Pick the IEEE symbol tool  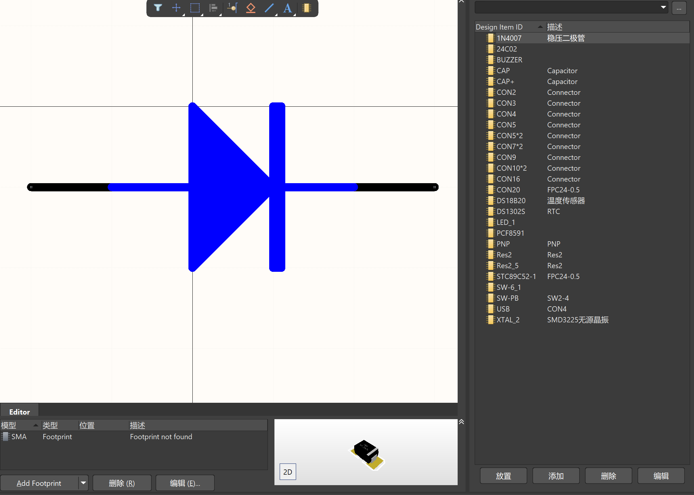(x=251, y=8)
